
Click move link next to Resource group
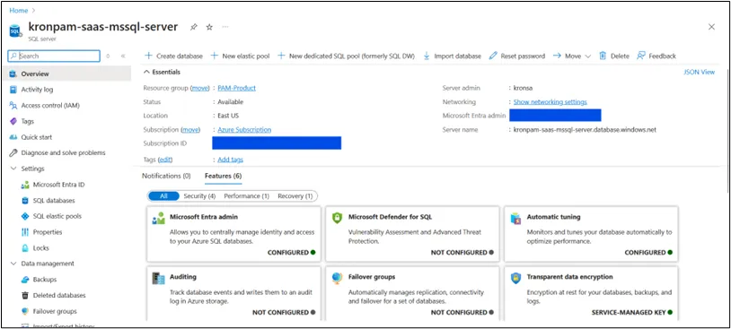pos(199,88)
